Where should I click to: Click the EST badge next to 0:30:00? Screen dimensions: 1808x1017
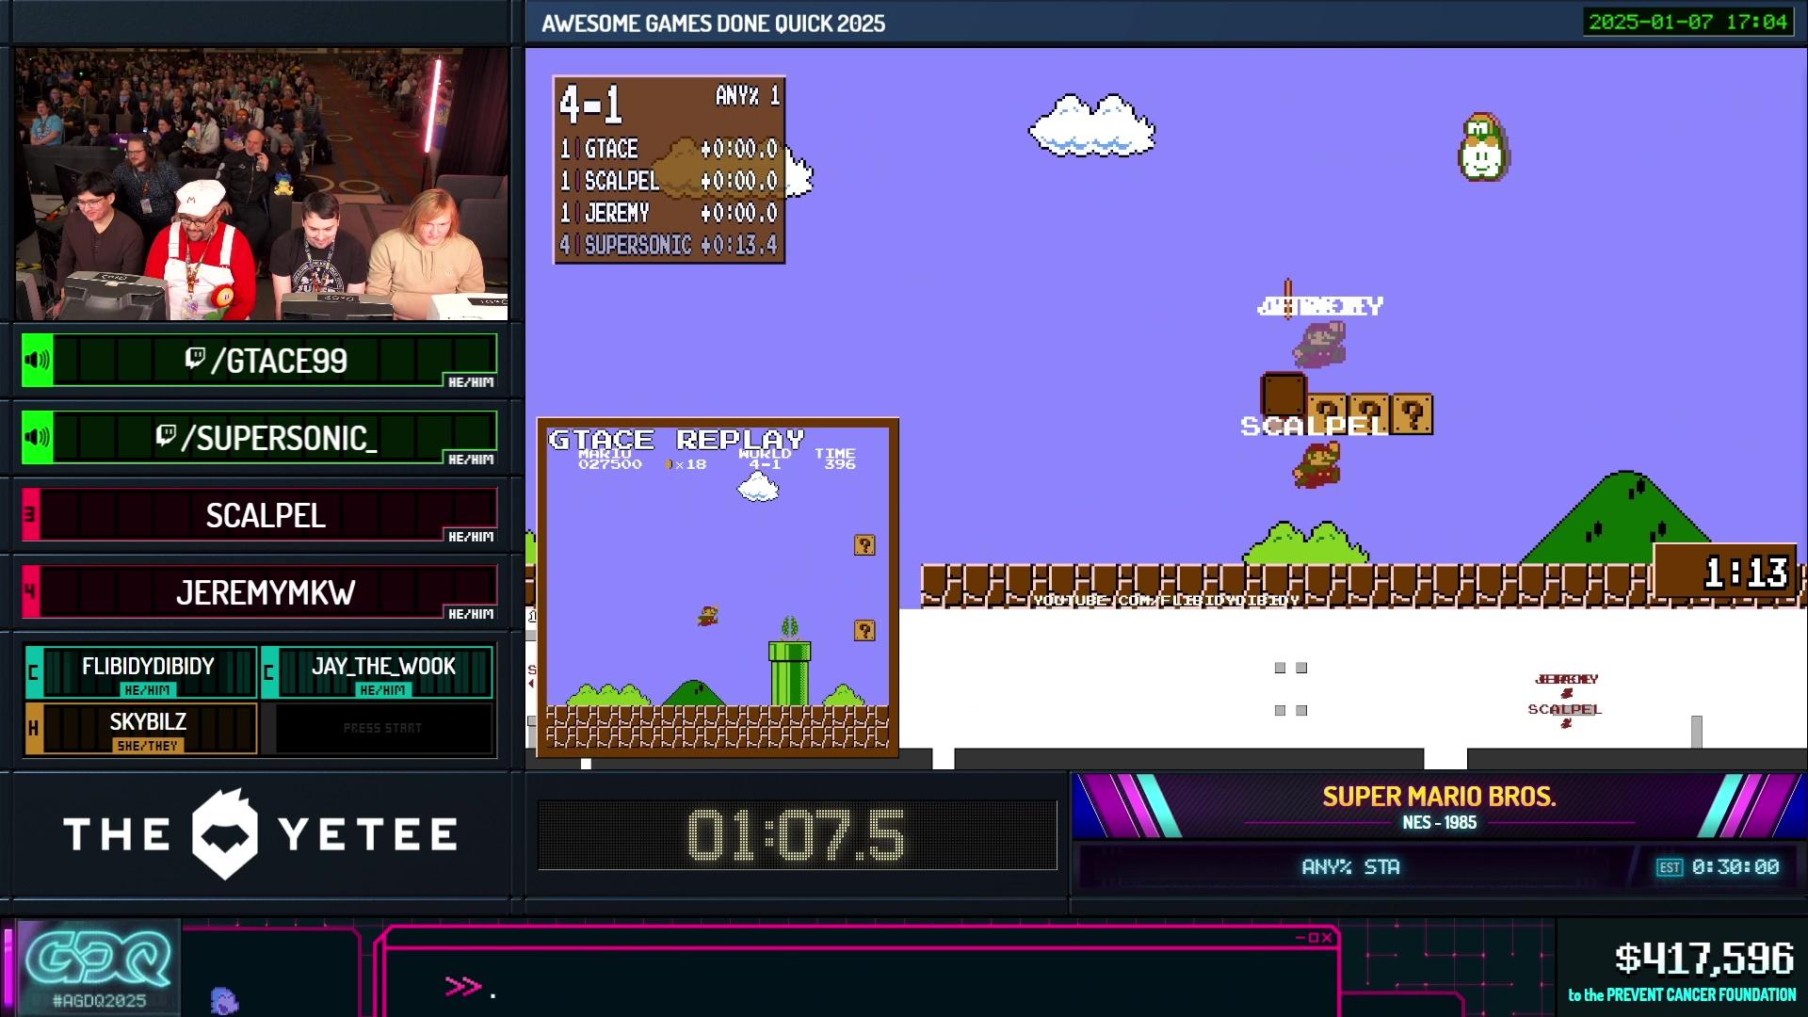(x=1670, y=867)
